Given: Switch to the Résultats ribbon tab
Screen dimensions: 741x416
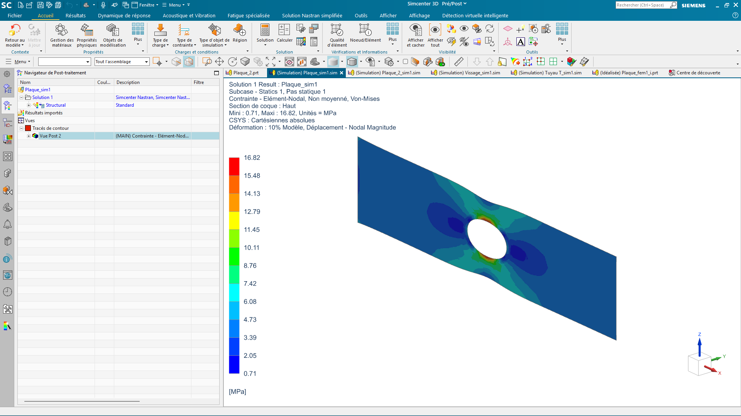Looking at the screenshot, I should click(x=76, y=16).
